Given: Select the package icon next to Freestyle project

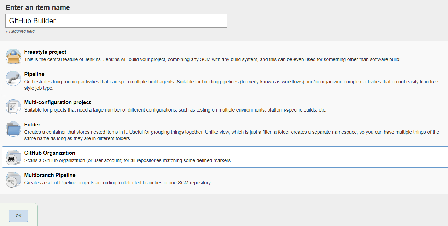Looking at the screenshot, I should pos(13,56).
